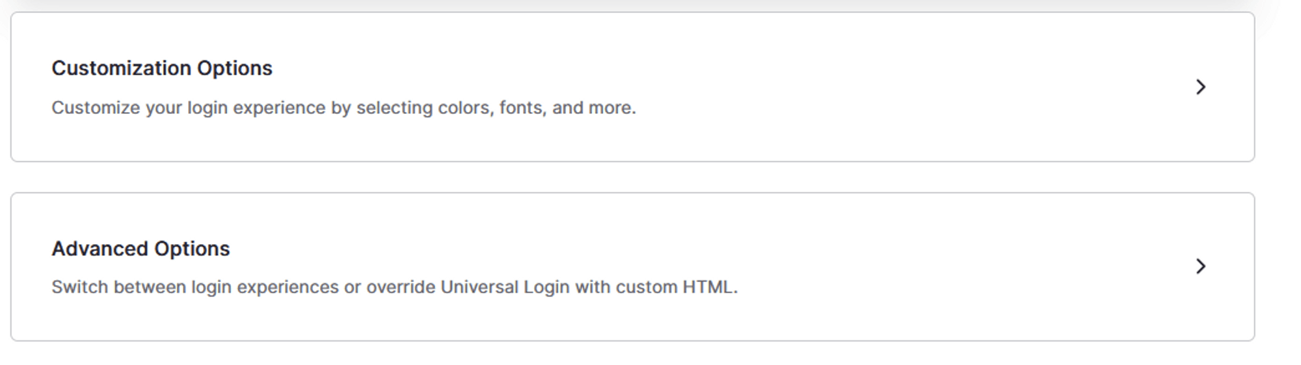Click the 'Switch between login experiences' description
The image size is (1301, 365).
tap(394, 287)
